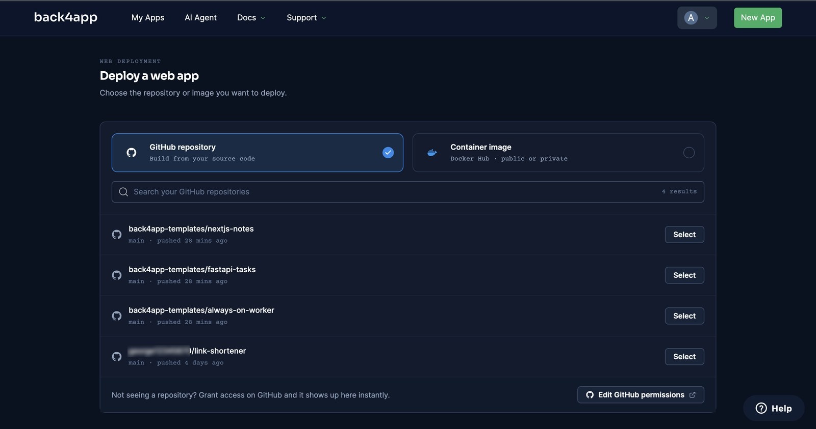Viewport: 816px width, 429px height.
Task: Select the Container image radio option
Action: pyautogui.click(x=689, y=153)
